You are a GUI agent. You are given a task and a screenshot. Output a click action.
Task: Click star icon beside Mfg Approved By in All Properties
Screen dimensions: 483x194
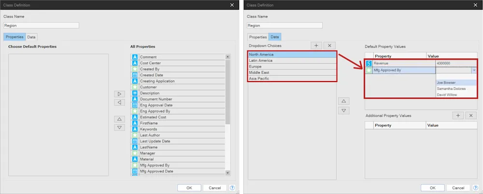135,165
